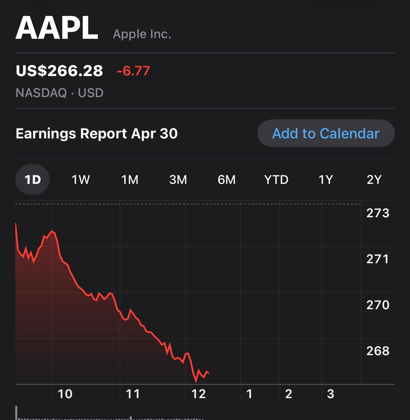Tap the US$266.28 current price

tap(59, 71)
